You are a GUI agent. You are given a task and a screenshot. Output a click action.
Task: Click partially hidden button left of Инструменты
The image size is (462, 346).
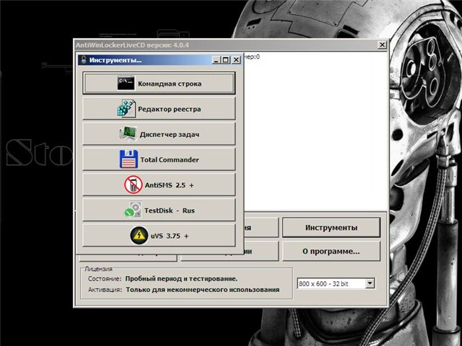click(261, 226)
